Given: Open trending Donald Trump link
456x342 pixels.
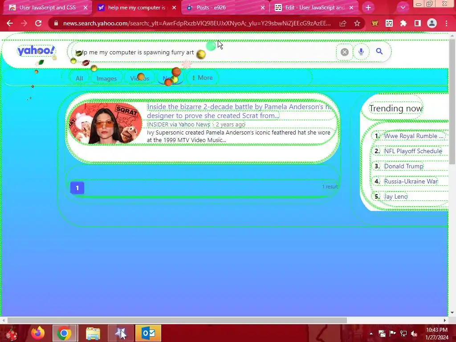Looking at the screenshot, I should pos(403,166).
